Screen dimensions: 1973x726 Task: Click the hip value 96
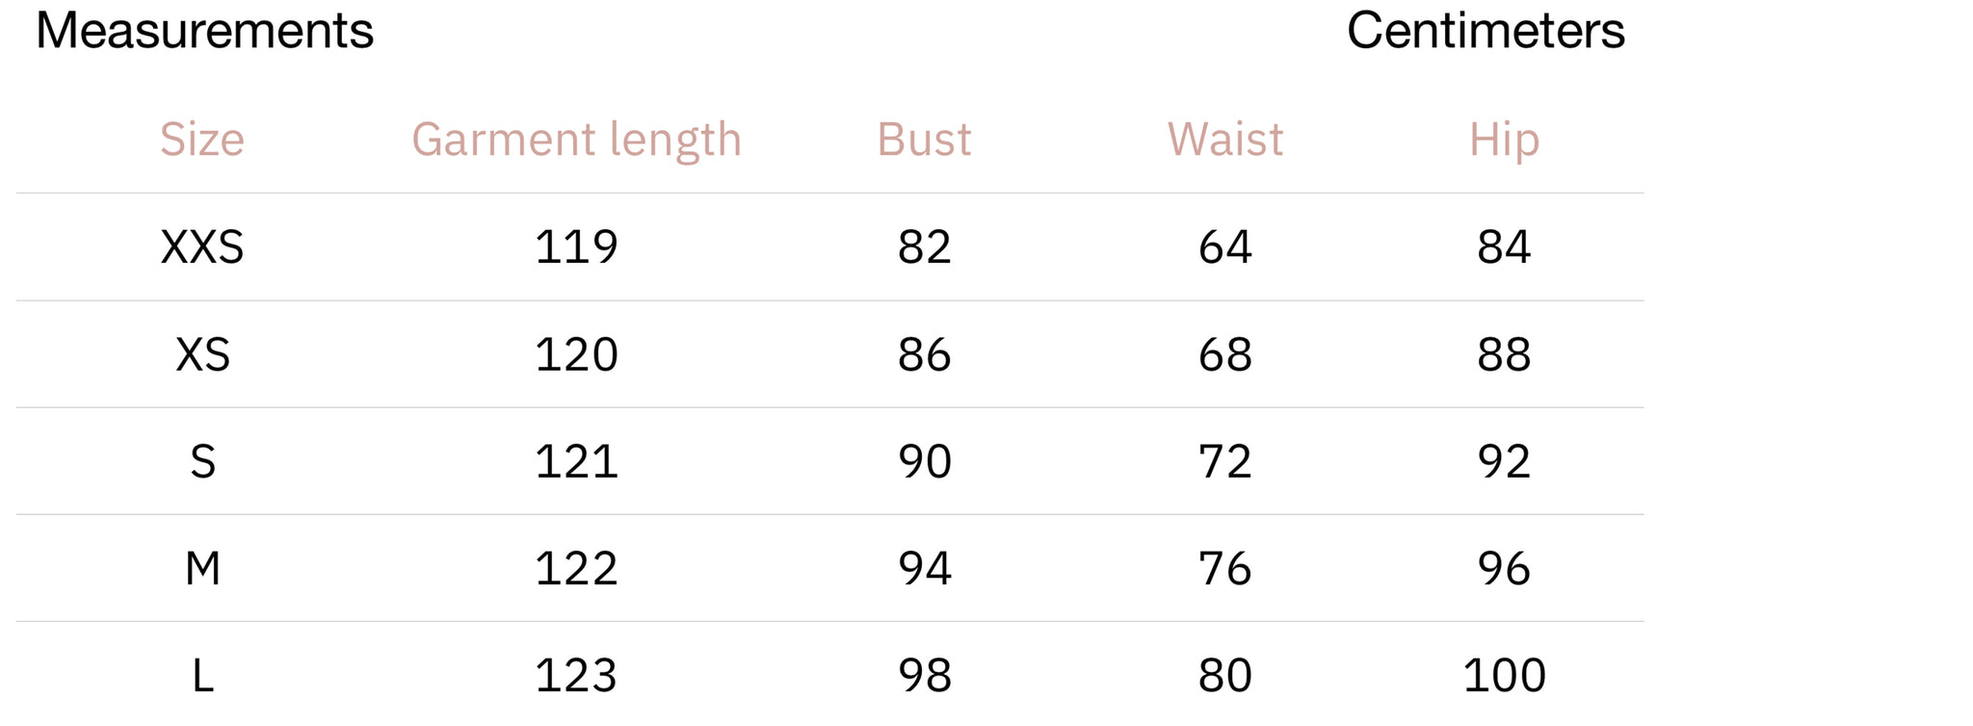(1504, 568)
